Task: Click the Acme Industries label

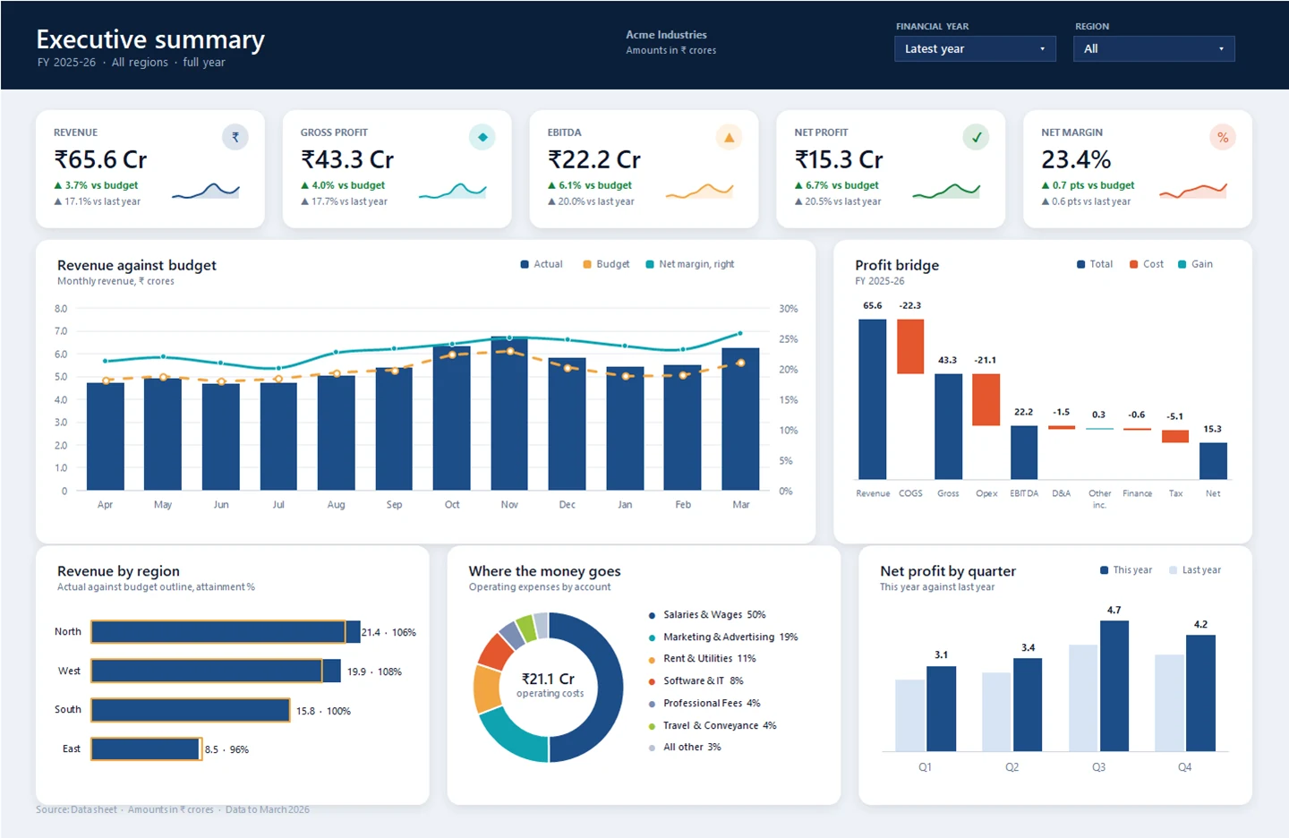Action: click(666, 35)
